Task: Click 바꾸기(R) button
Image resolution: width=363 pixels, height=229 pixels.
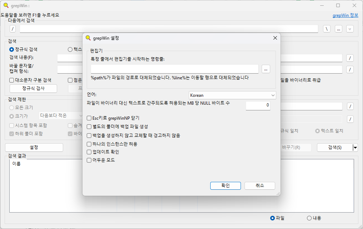Action: click(x=291, y=148)
